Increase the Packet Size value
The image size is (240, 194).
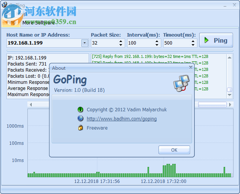coord(121,41)
